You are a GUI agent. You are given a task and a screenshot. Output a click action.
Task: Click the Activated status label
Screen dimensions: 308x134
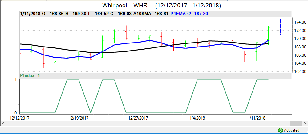click(291, 130)
